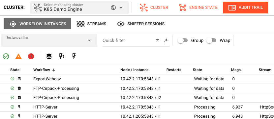Viewport: 274px width, 119px height.
Task: Click bolt icon on HTTP-Server 6,937 row
Action: pos(19,107)
